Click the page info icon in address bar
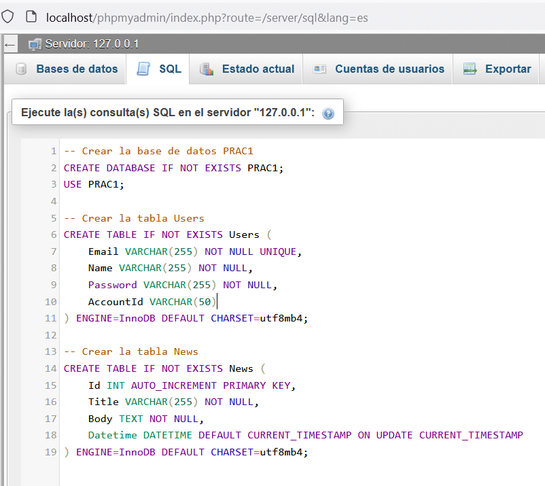Image resolution: width=545 pixels, height=486 pixels. click(31, 16)
